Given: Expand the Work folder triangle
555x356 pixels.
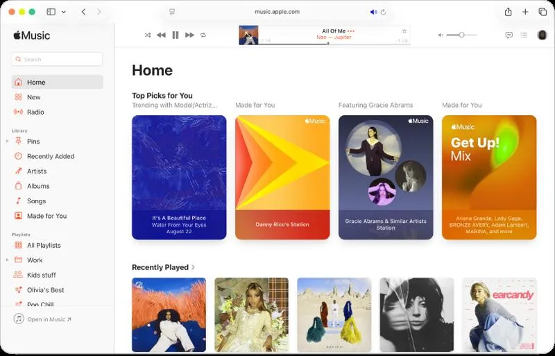Looking at the screenshot, I should coord(7,260).
